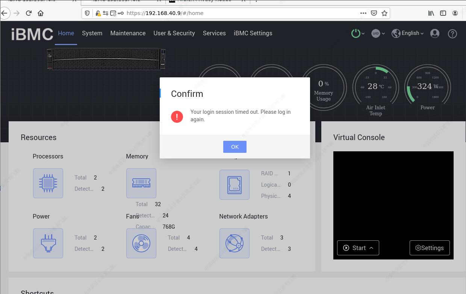Viewport: 466px width, 294px height.
Task: Click the Virtual Console Settings button
Action: pyautogui.click(x=429, y=248)
